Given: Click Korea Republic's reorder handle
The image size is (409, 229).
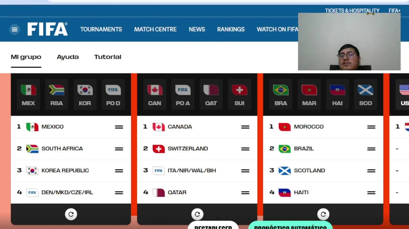Looking at the screenshot, I should pos(119,171).
